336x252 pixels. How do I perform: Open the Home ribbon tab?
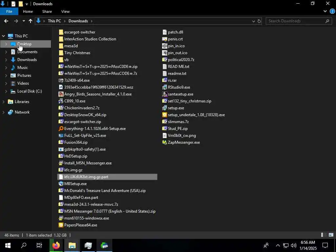tap(28, 11)
